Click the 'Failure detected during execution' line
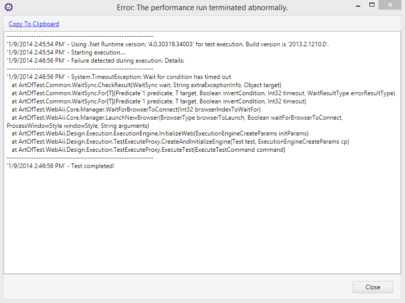Viewport: 405px width, 303px height. pyautogui.click(x=92, y=61)
